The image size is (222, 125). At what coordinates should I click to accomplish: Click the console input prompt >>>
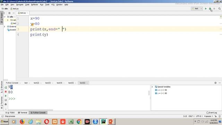click(12, 99)
